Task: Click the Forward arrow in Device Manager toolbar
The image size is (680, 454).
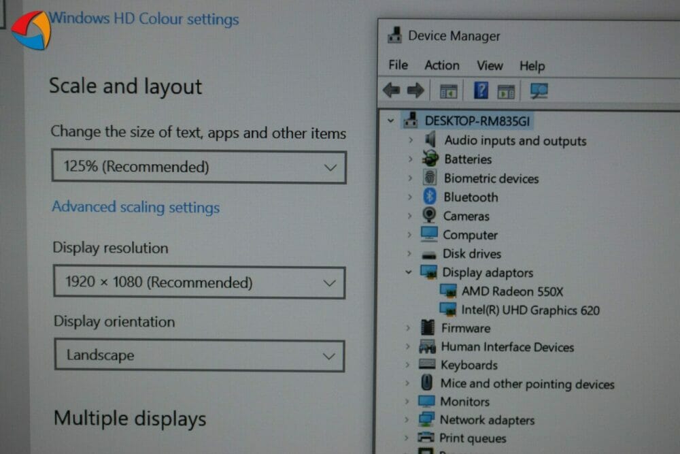Action: click(x=415, y=91)
